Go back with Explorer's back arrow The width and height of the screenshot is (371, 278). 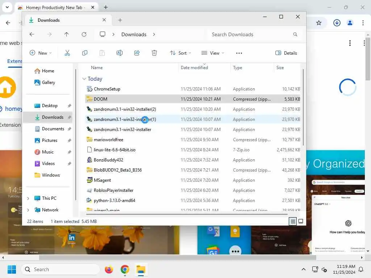pyautogui.click(x=32, y=34)
